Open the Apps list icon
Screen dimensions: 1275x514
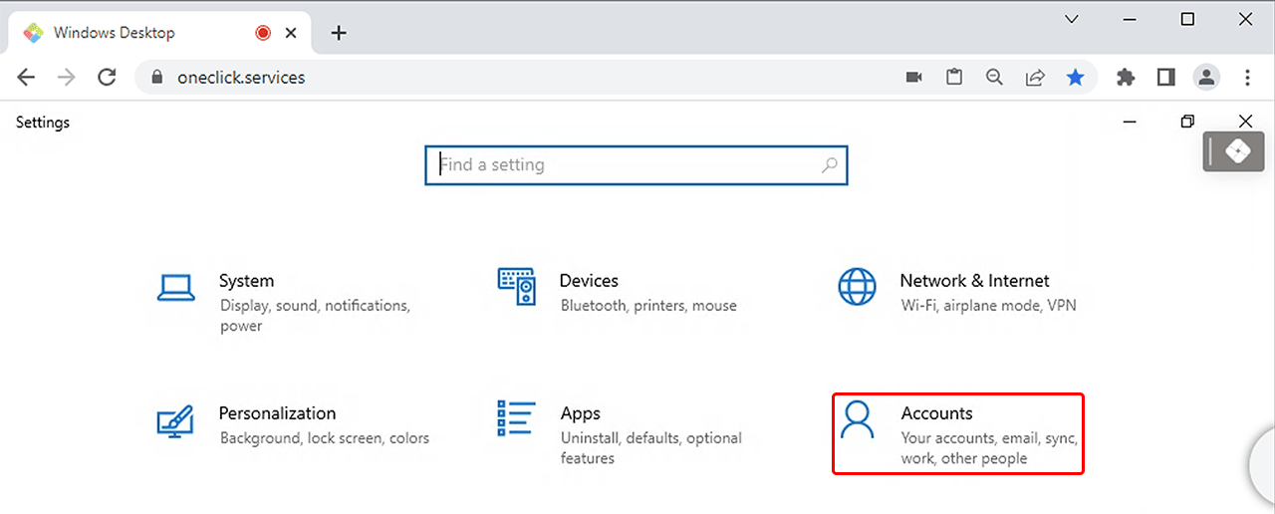tap(517, 419)
